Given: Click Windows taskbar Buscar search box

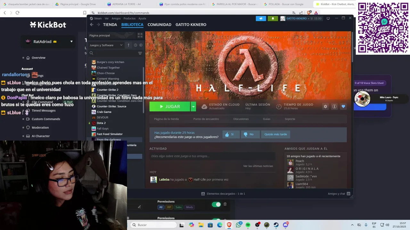Looking at the screenshot, I should 153,225.
